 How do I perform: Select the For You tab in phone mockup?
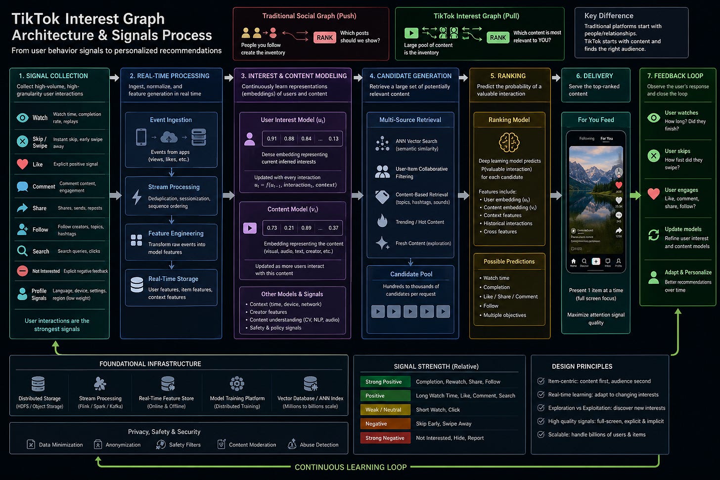[606, 138]
